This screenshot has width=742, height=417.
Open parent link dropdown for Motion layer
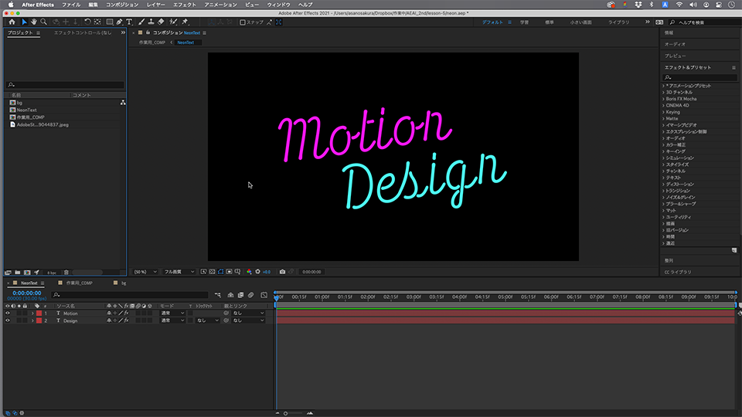pyautogui.click(x=248, y=313)
